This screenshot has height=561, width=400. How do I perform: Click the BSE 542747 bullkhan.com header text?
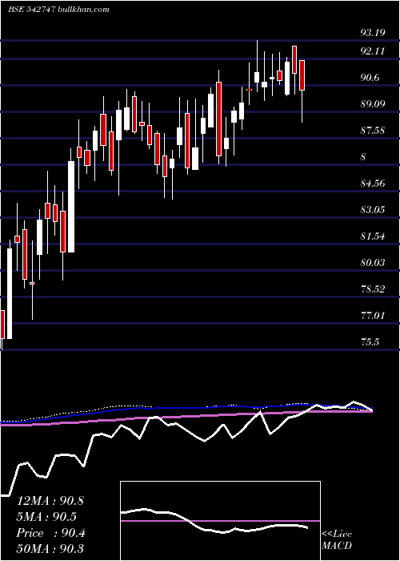tap(59, 10)
